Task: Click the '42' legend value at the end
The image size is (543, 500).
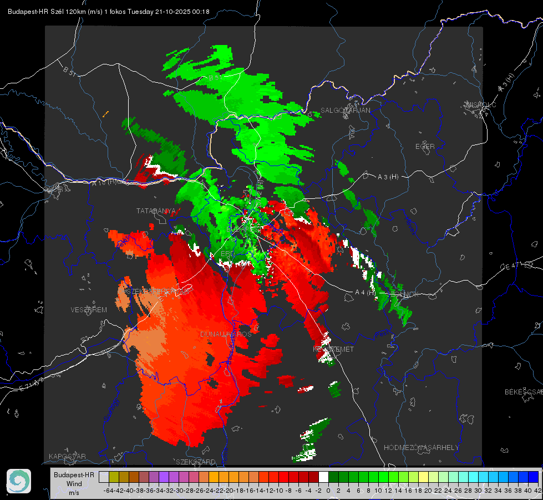Action: [x=537, y=491]
